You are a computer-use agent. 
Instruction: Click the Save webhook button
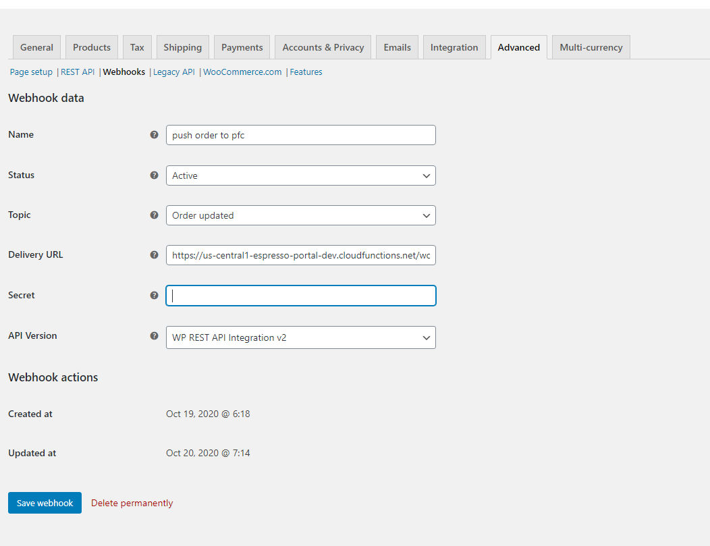coord(45,502)
